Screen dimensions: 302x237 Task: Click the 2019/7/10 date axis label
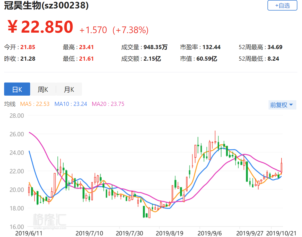click(x=89, y=233)
